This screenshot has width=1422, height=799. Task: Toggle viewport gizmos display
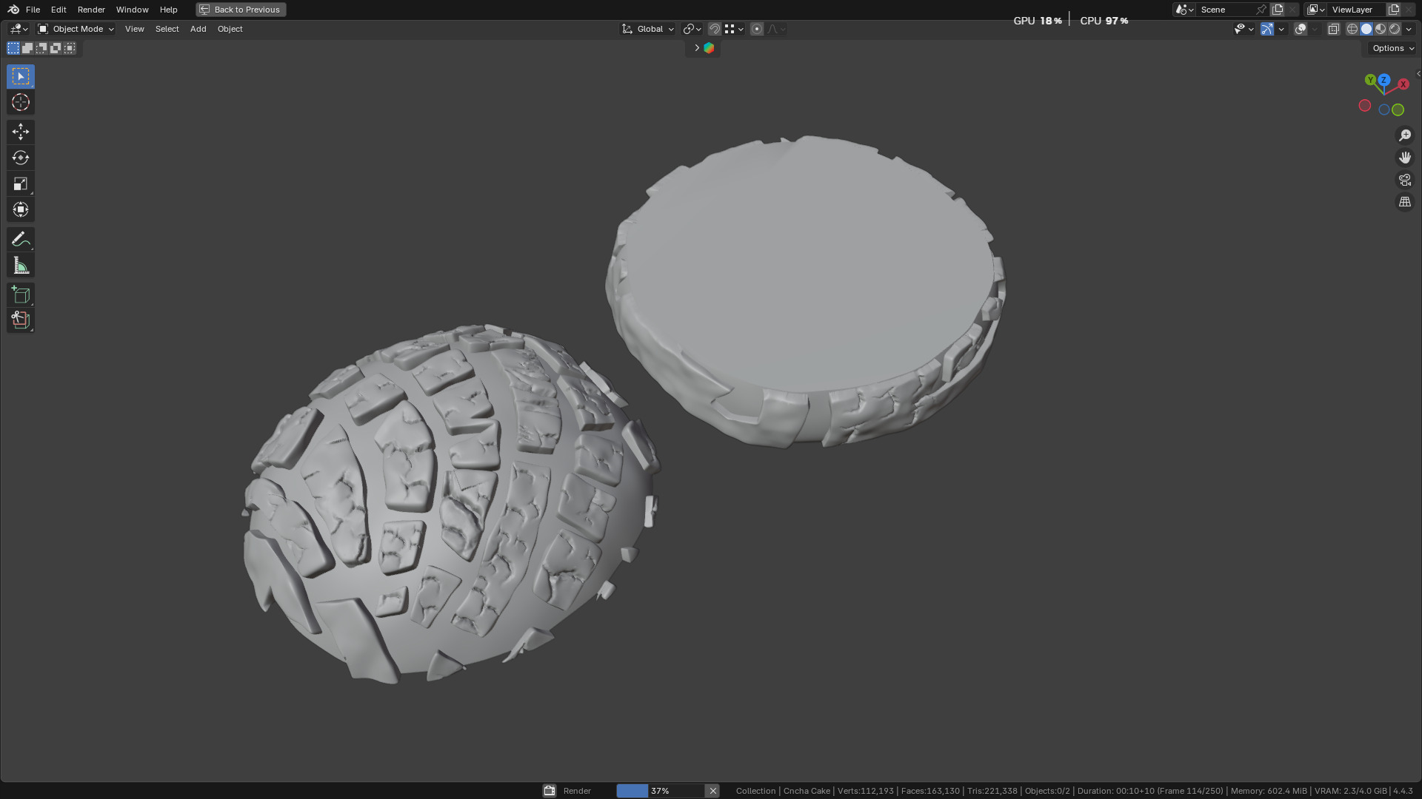tap(1267, 29)
